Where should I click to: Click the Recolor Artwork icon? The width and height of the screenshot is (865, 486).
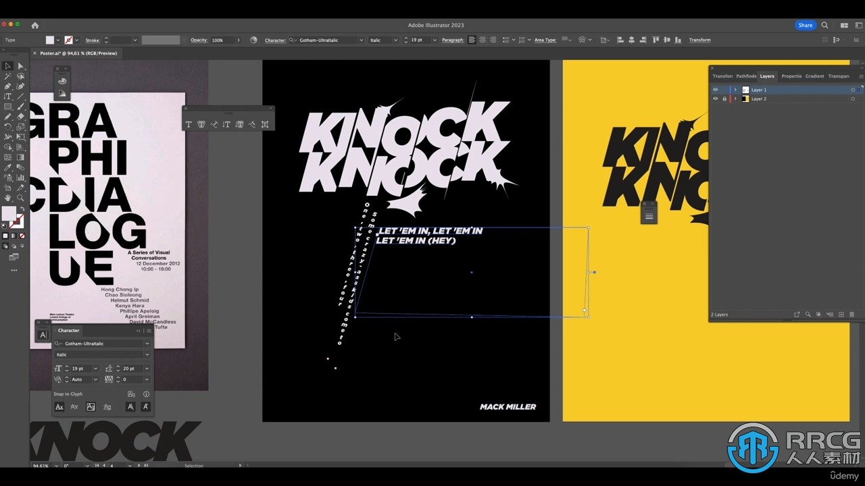click(x=253, y=40)
